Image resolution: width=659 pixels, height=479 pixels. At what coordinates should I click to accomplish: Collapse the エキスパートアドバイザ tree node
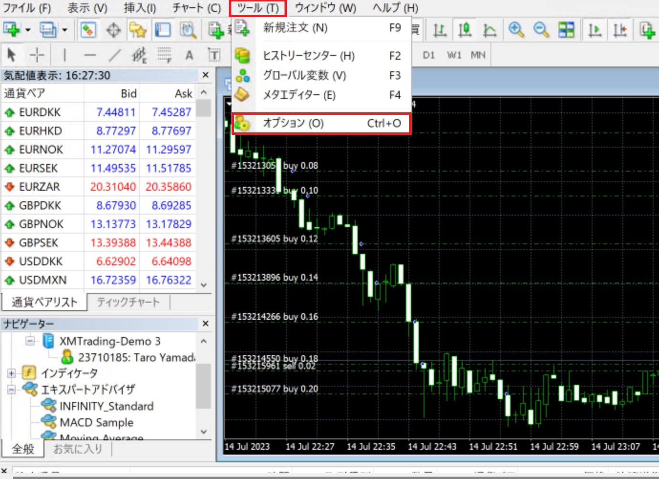(x=11, y=390)
